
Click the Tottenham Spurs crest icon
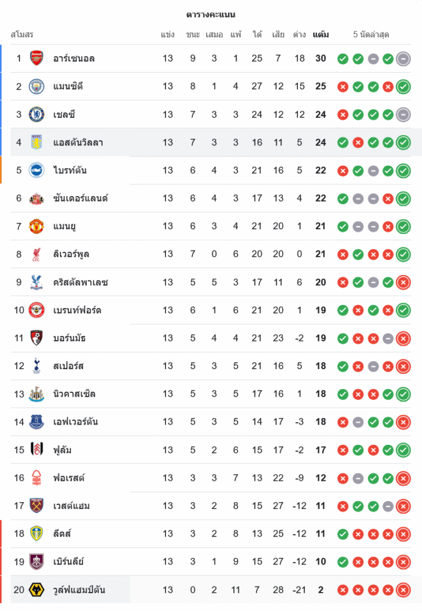(x=37, y=366)
